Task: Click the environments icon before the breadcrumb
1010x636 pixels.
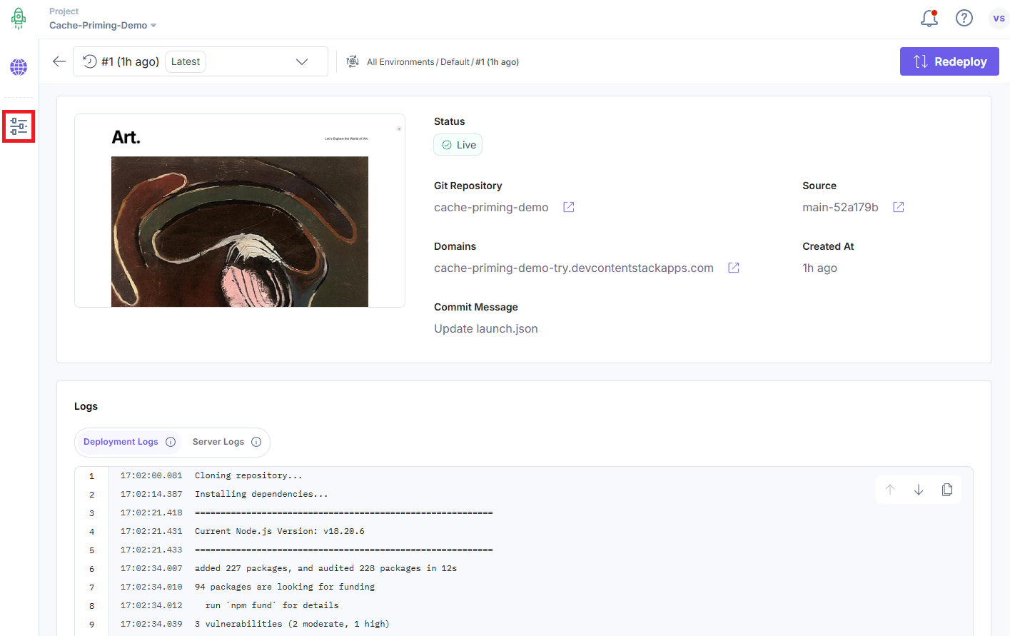Action: point(353,62)
